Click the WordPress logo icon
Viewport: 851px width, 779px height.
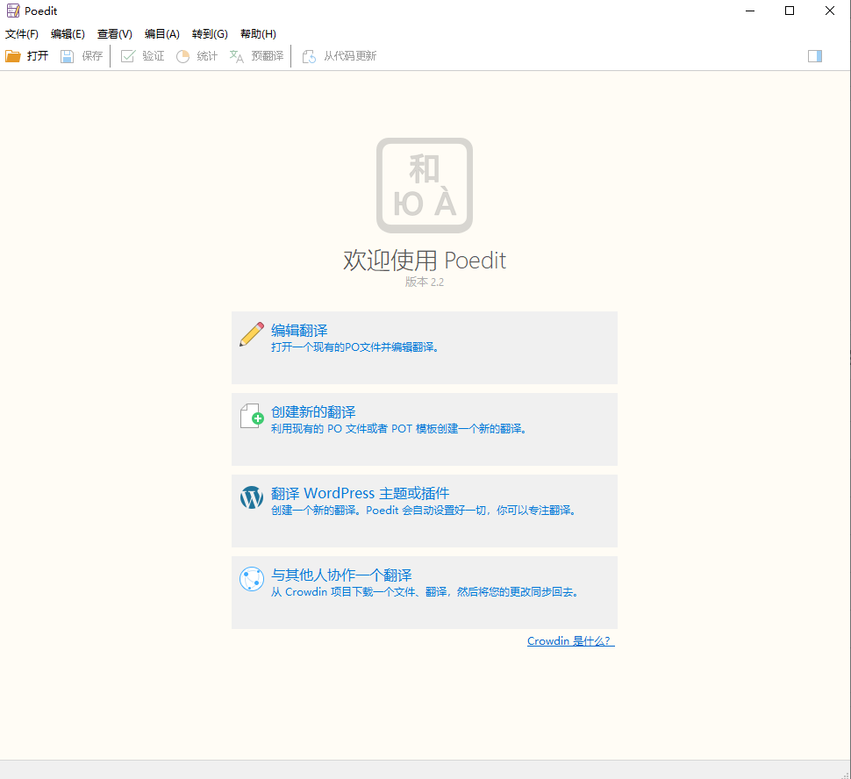click(x=252, y=497)
